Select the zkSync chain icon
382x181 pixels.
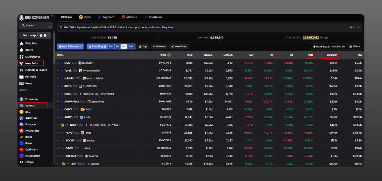(x=22, y=162)
